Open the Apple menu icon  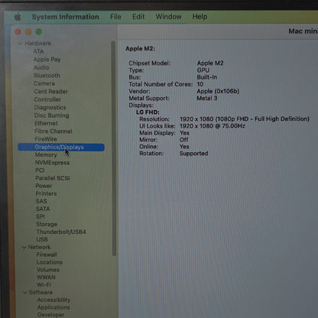pyautogui.click(x=18, y=18)
